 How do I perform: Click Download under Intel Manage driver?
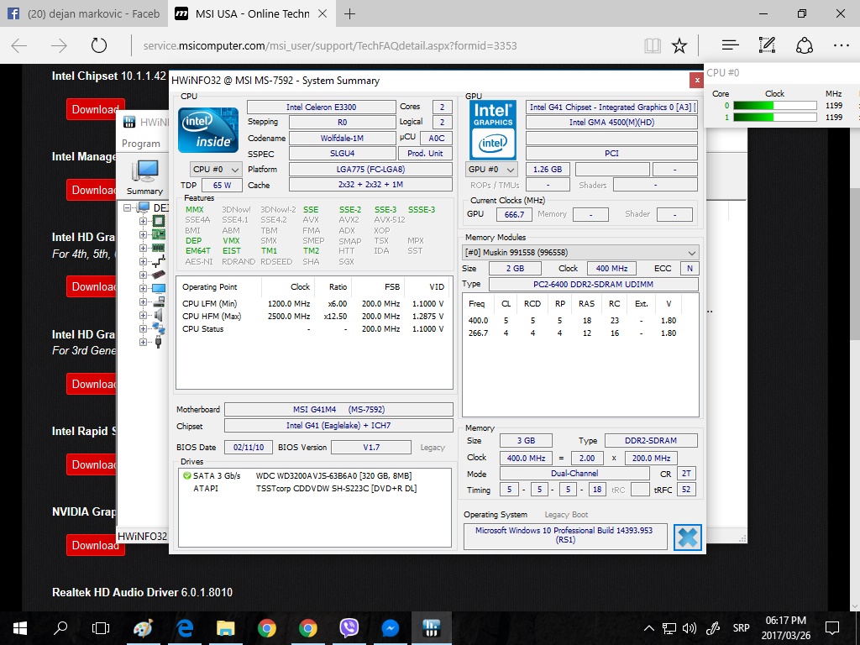coord(92,190)
